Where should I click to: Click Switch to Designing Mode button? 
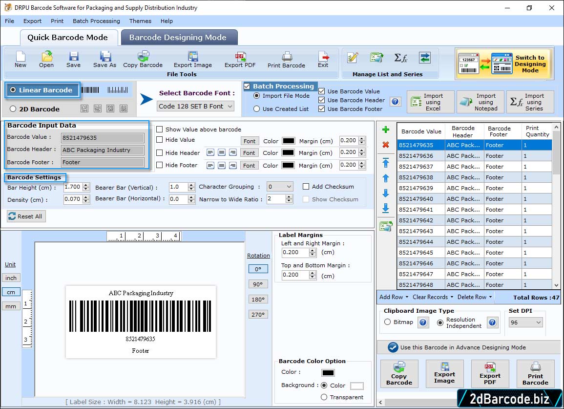[504, 64]
